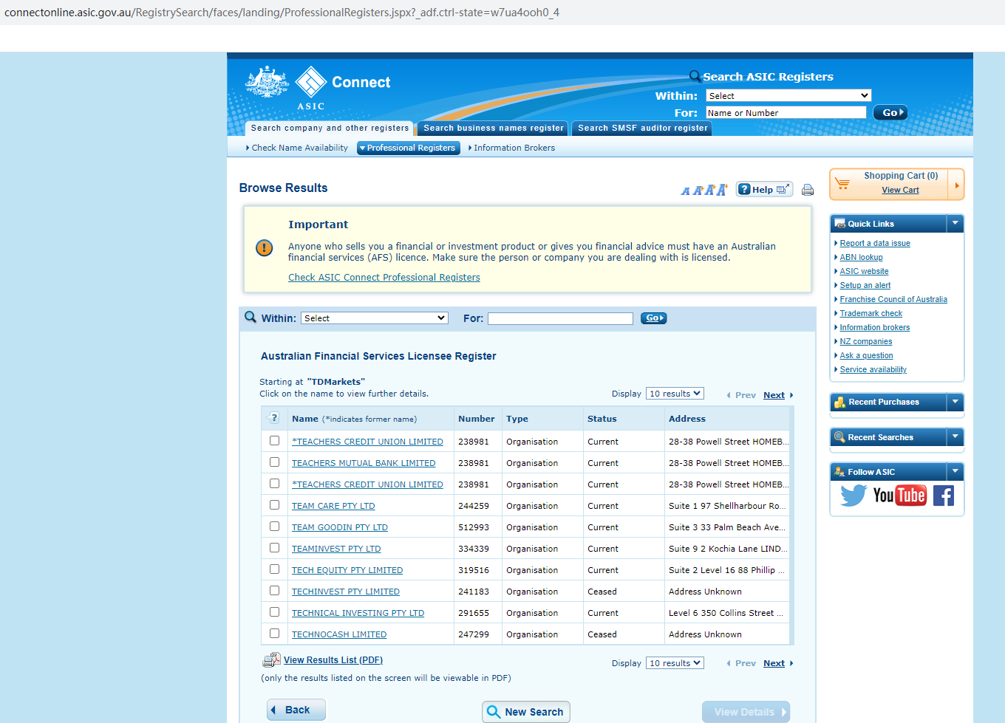Open TEACHERS MUTUAL BANK LIMITED record
The height and width of the screenshot is (723, 1005).
364,463
